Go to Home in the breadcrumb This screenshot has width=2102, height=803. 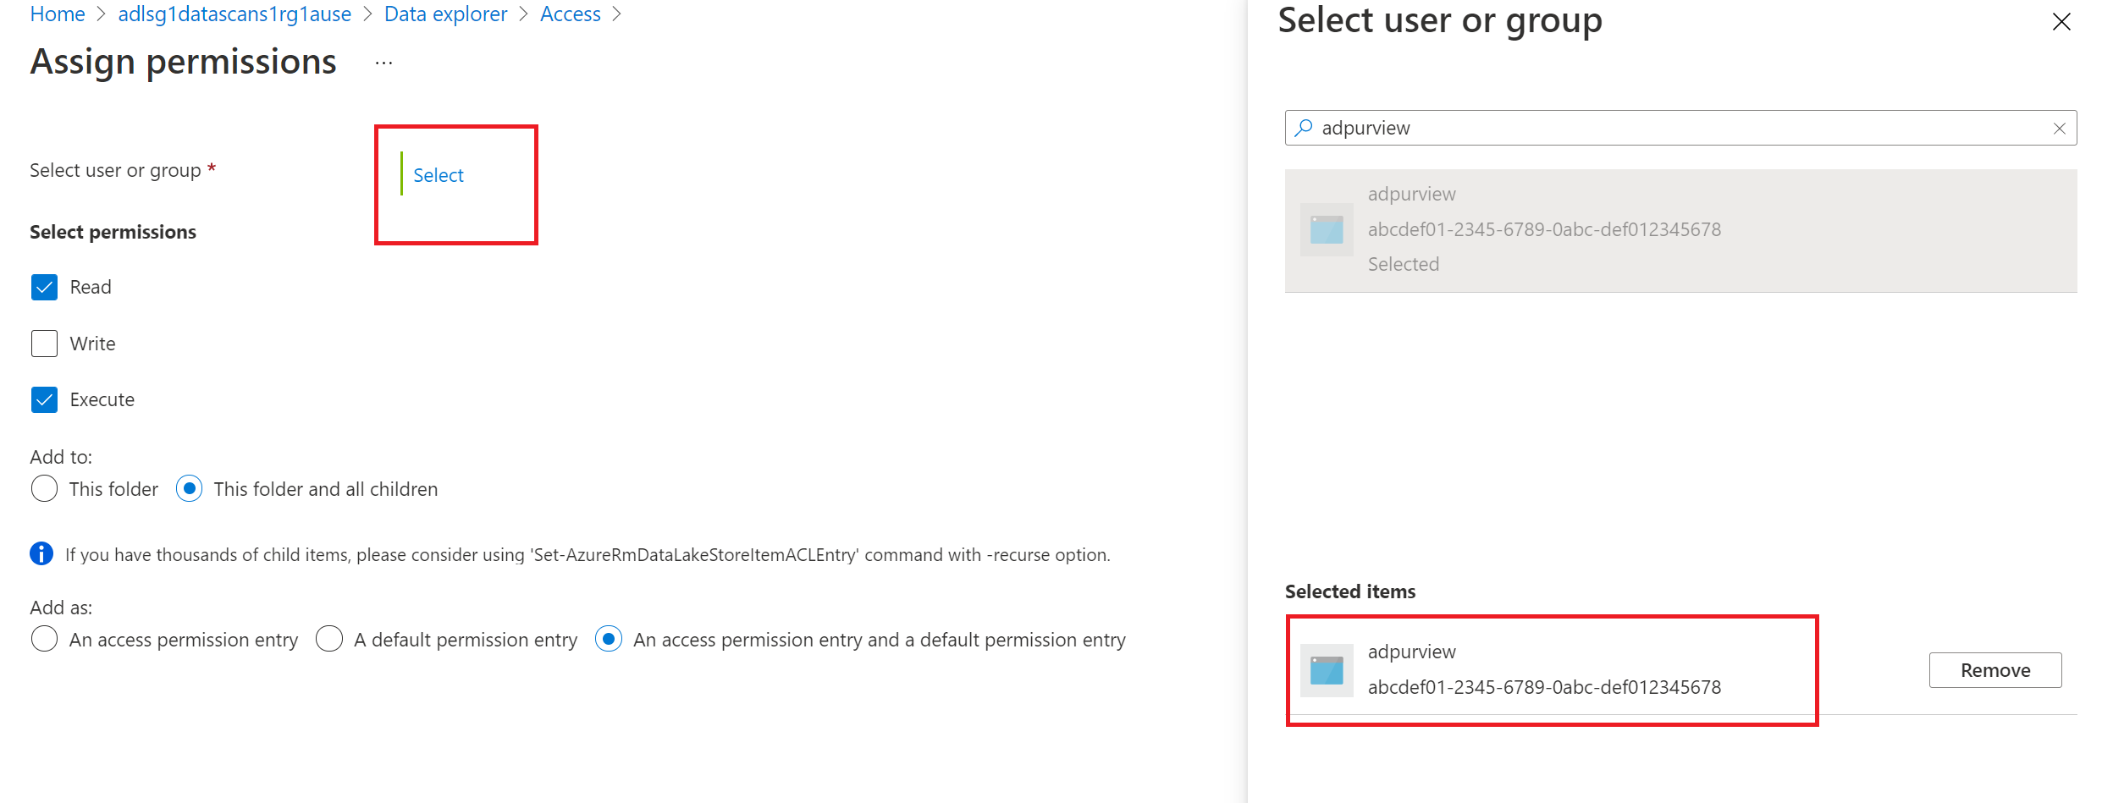point(58,14)
